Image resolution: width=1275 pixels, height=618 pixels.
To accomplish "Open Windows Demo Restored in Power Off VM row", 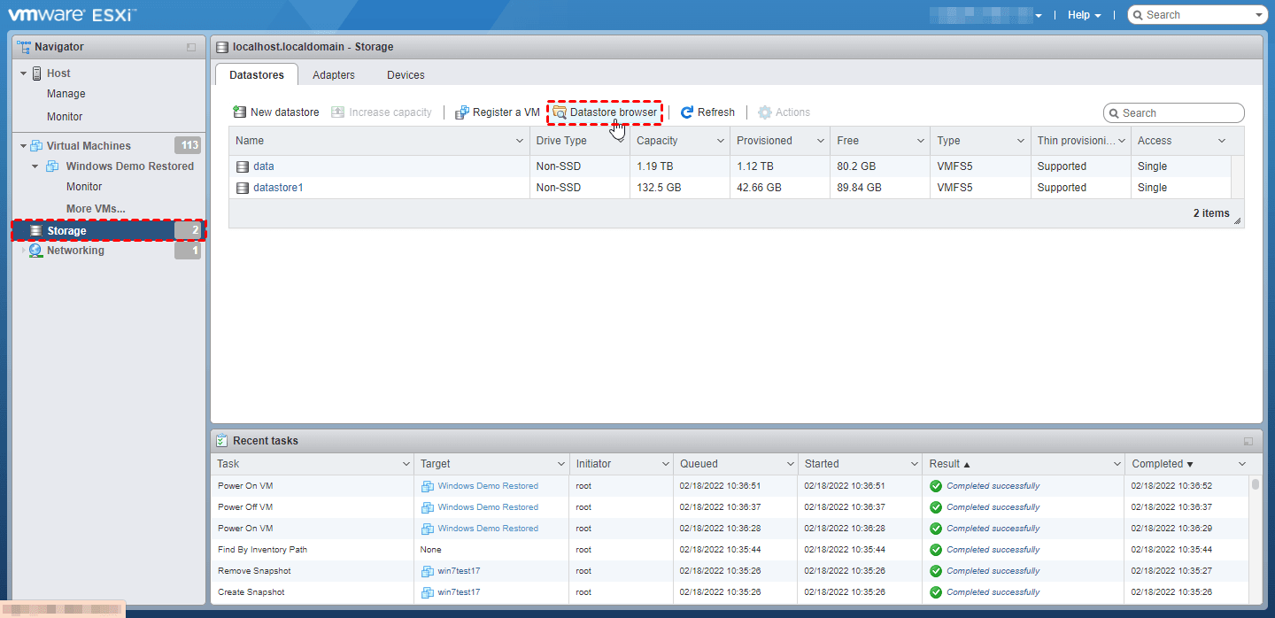I will point(488,507).
